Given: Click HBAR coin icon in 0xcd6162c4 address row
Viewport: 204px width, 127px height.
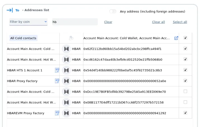Looking at the screenshot, I should point(66,59).
